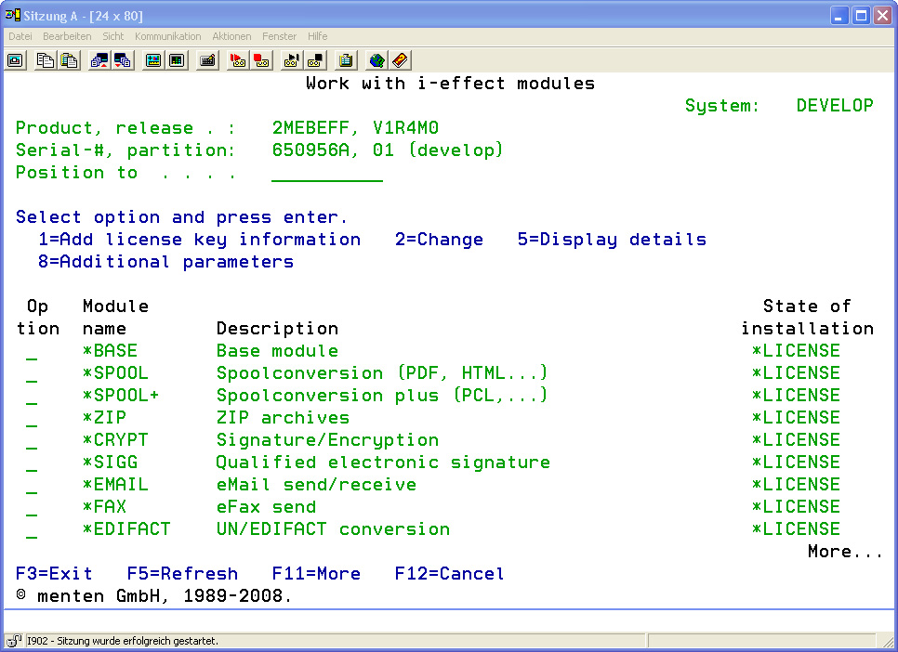This screenshot has width=898, height=652.
Task: Start macro recording with red record icon
Action: (238, 60)
